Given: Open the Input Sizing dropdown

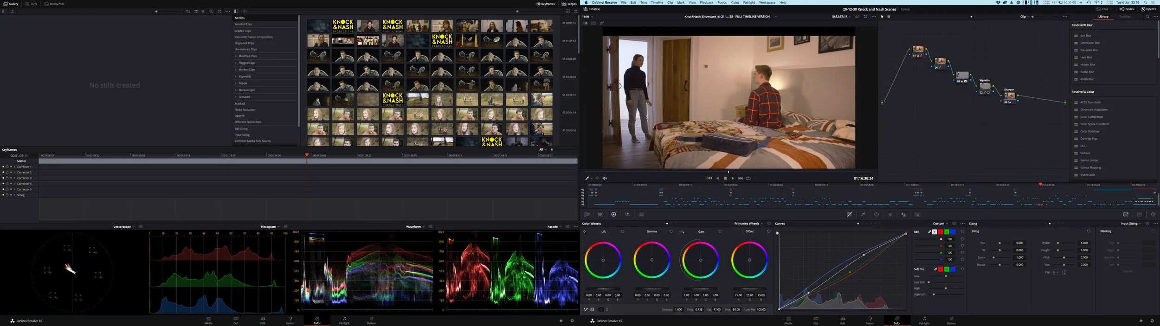Looking at the screenshot, I should (1131, 224).
